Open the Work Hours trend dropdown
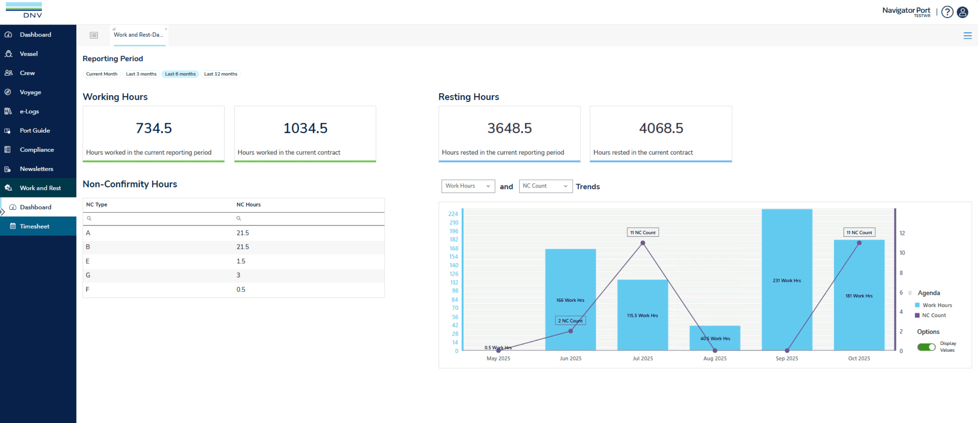 pyautogui.click(x=468, y=186)
